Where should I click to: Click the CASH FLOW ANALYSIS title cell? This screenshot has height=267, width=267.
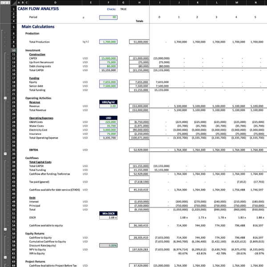[36, 9]
